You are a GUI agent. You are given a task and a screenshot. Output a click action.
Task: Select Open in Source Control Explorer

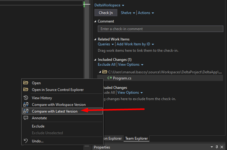point(58,90)
